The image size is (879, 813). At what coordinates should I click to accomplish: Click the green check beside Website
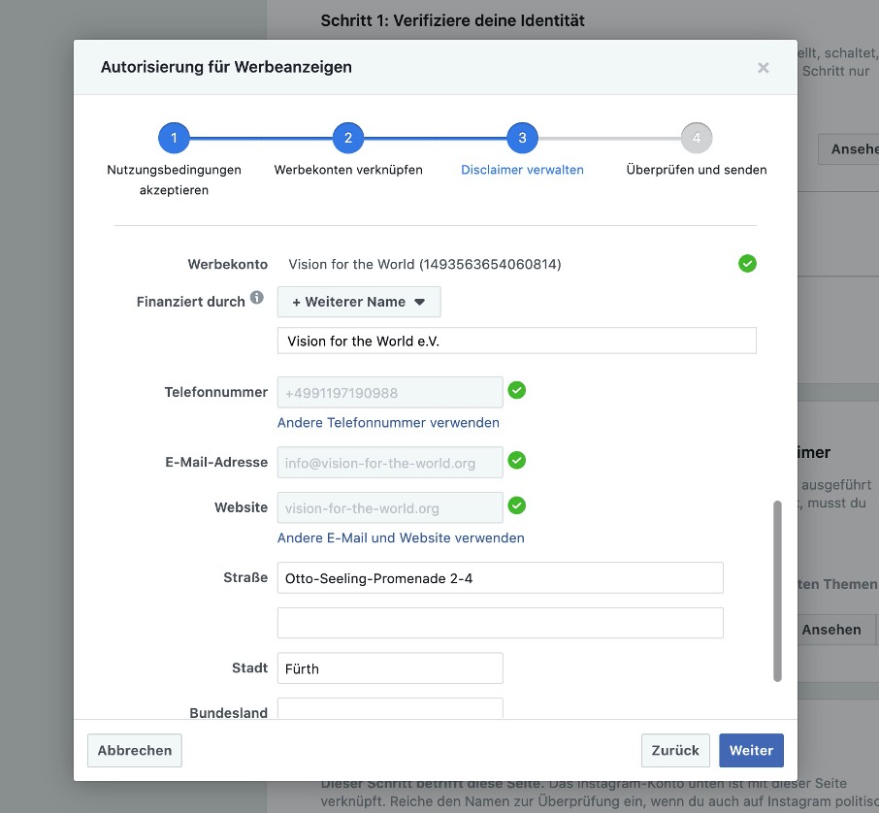point(517,505)
